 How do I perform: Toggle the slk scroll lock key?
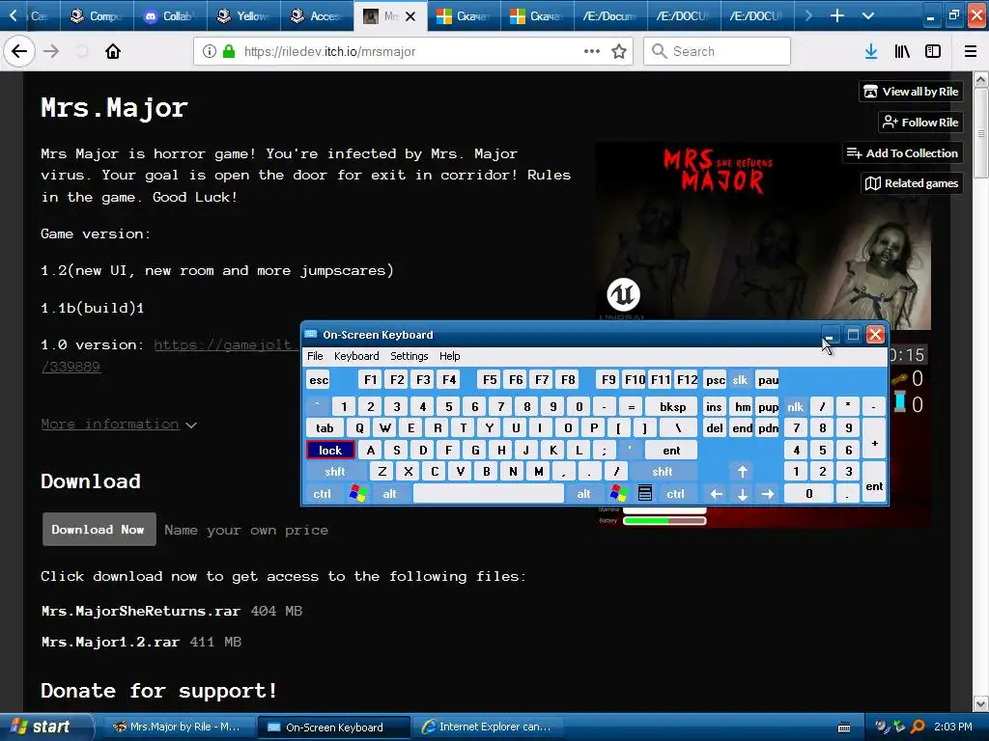tap(740, 380)
